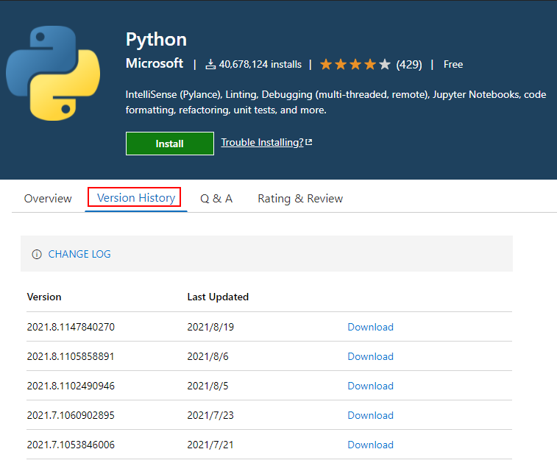Click the IntelliSense extension description text

click(336, 102)
